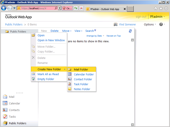Go to Public Folders in bottom navigation
The height and width of the screenshot is (127, 170).
(15, 123)
